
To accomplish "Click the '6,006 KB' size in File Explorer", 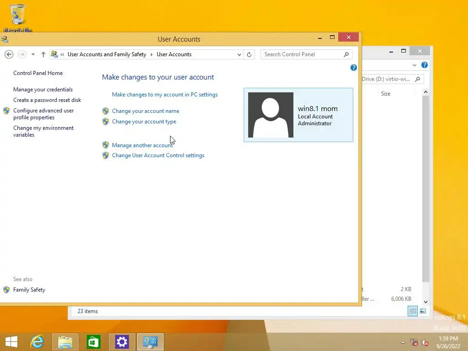I will click(x=401, y=299).
